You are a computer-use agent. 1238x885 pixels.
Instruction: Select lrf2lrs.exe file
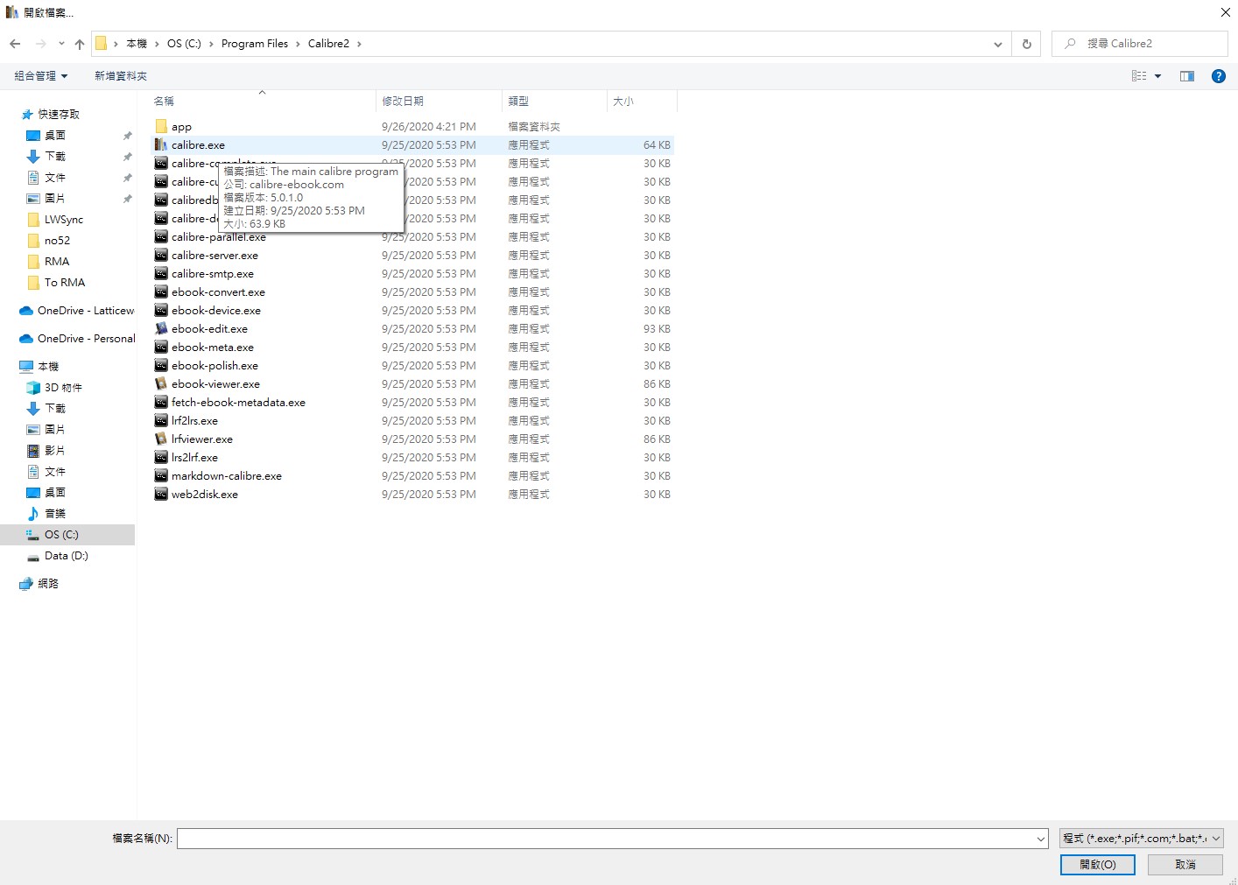click(194, 421)
